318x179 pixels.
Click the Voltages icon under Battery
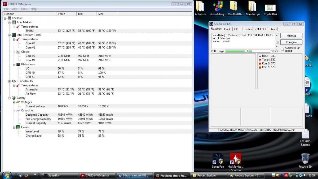point(18,102)
